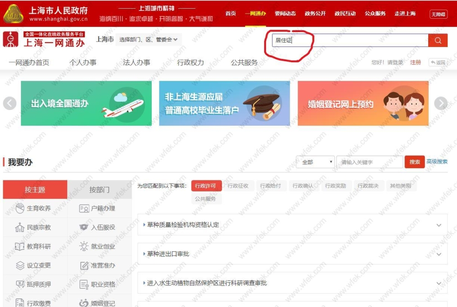Open the 公共服务 main tab

(244, 63)
